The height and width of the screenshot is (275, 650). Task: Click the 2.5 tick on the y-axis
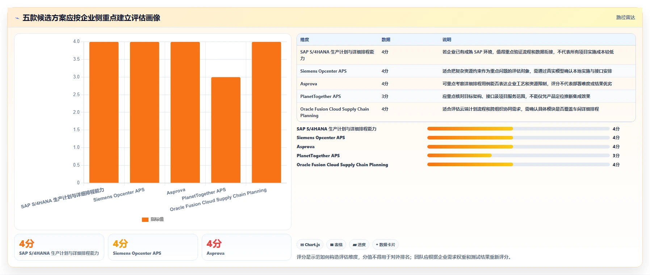pyautogui.click(x=76, y=95)
